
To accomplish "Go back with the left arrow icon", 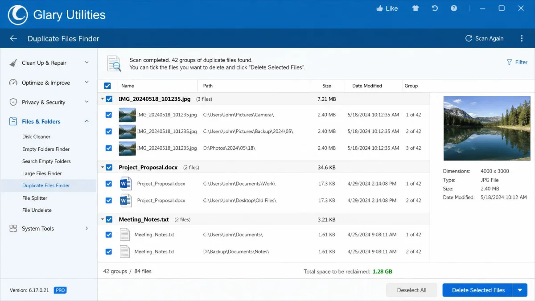I will point(13,38).
